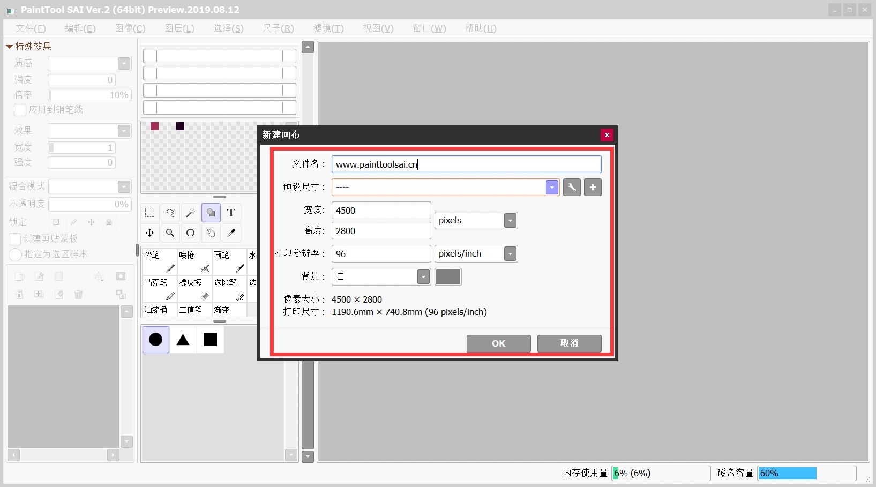Viewport: 876px width, 487px height.
Task: Click the gray background color swatch
Action: pyautogui.click(x=448, y=277)
